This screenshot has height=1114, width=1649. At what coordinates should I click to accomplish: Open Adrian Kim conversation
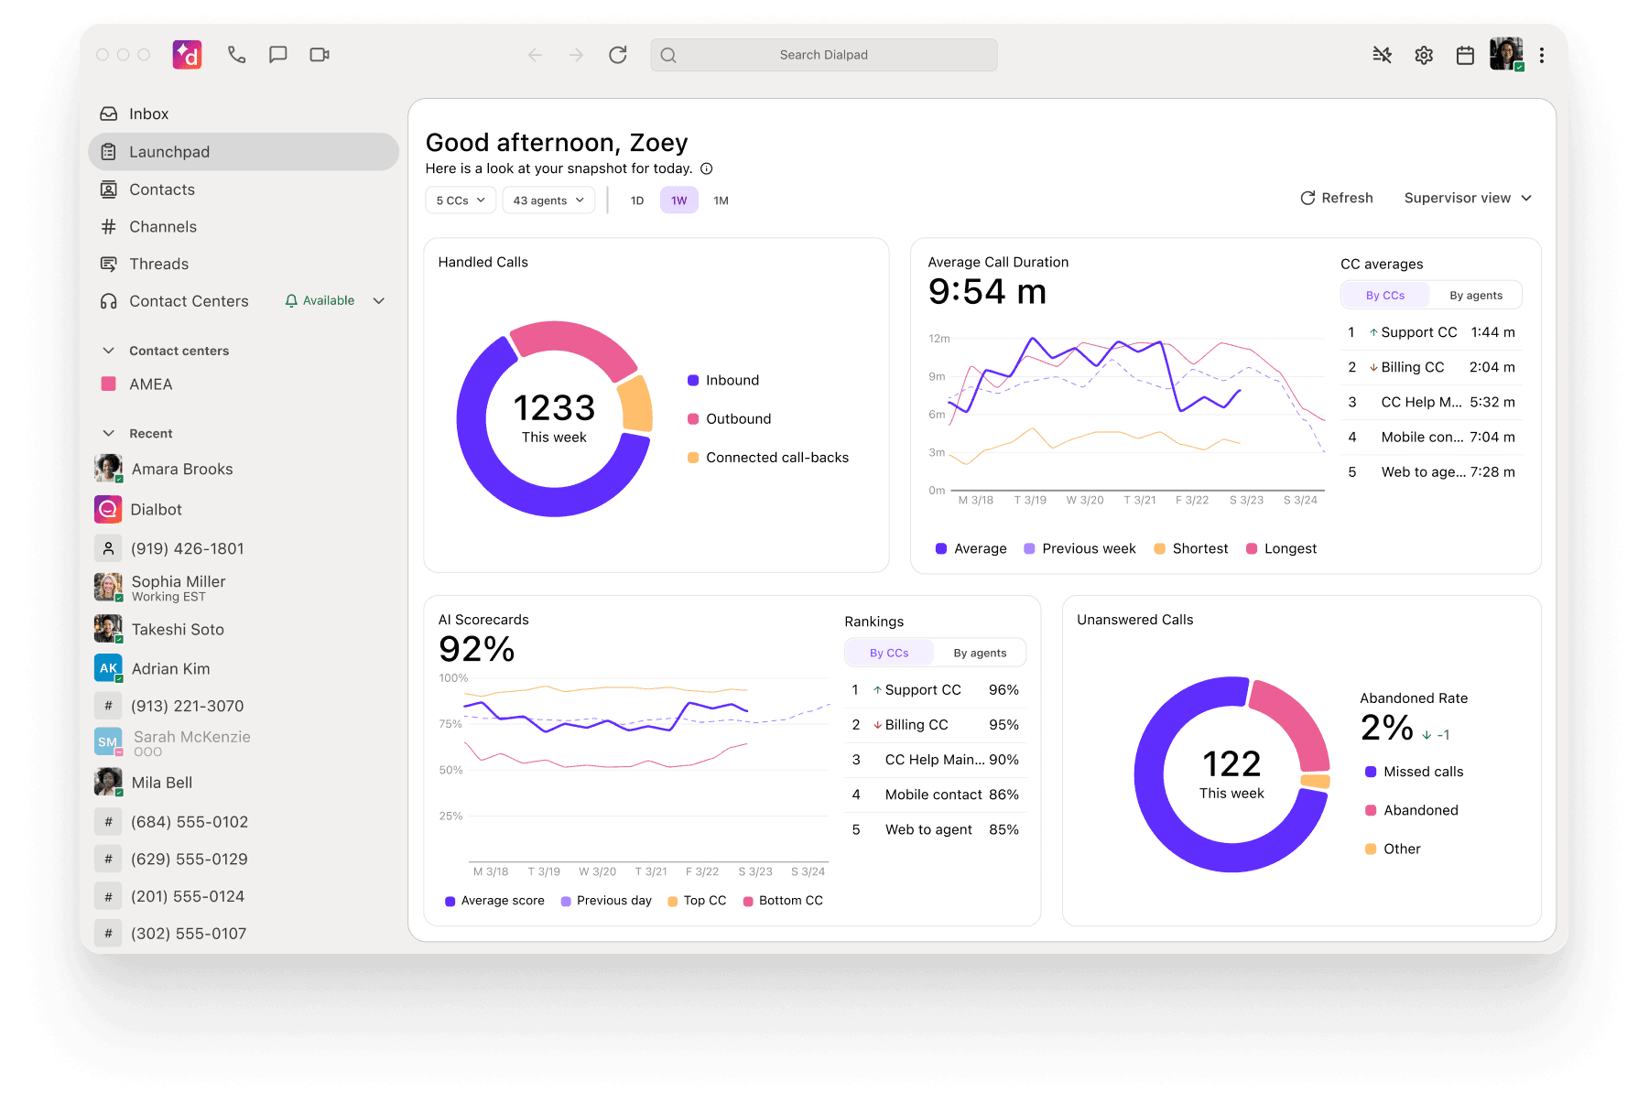[243, 668]
